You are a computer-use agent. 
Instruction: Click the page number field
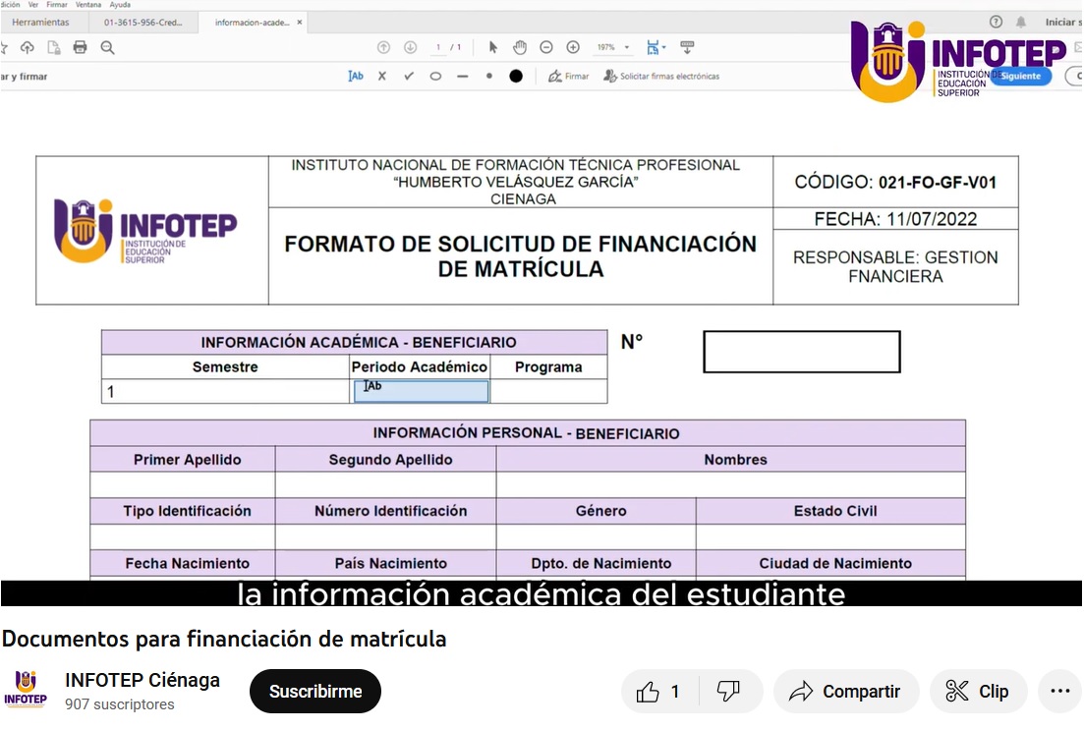pos(437,47)
